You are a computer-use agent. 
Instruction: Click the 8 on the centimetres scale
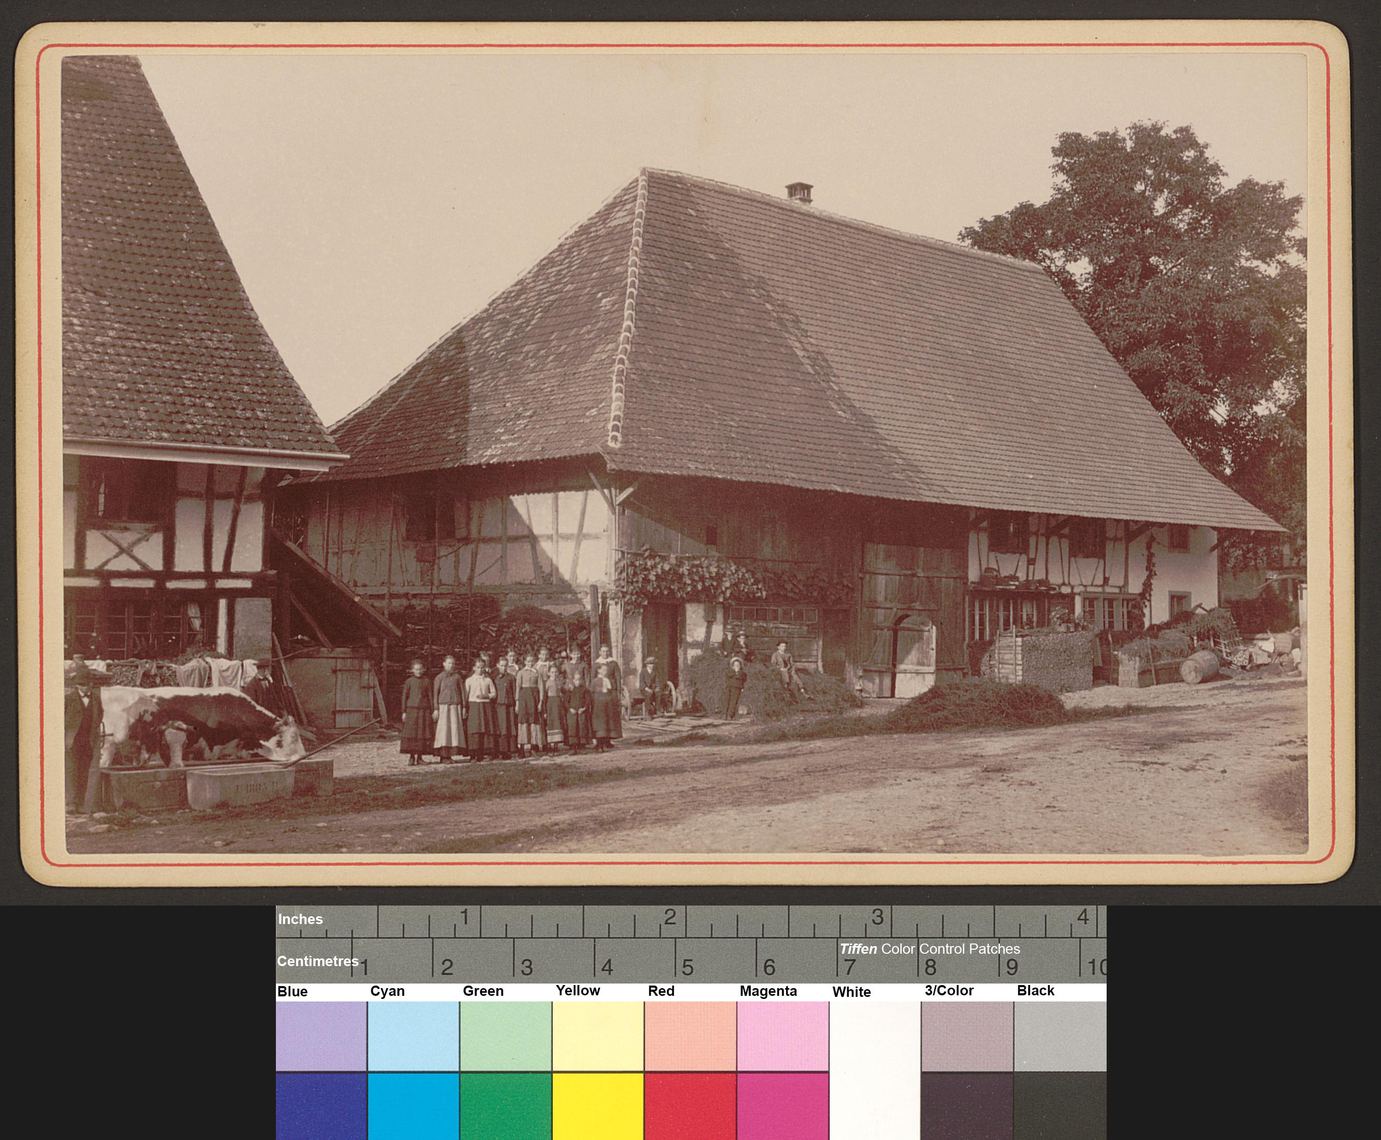930,967
